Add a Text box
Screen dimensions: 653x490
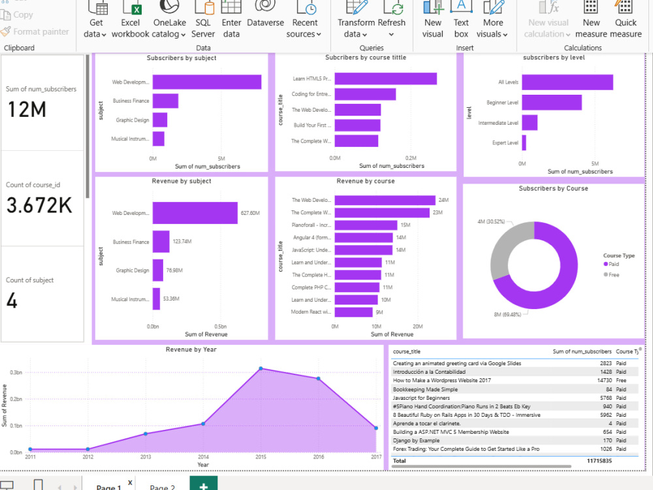[461, 20]
